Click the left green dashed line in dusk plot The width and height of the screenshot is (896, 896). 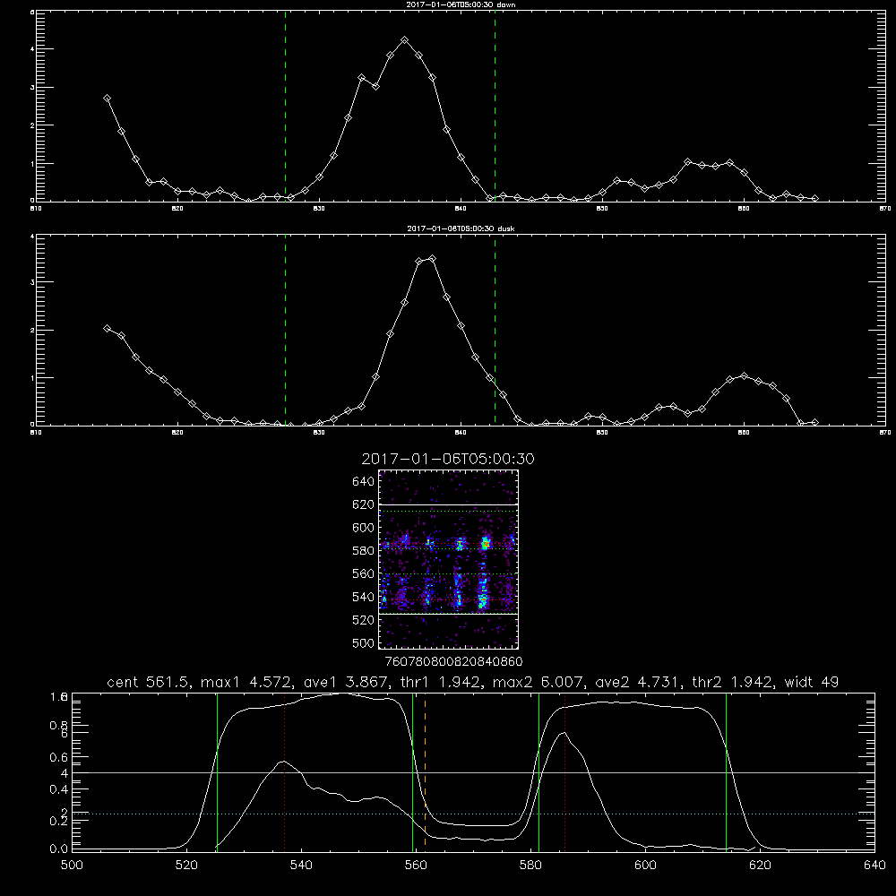[285, 331]
